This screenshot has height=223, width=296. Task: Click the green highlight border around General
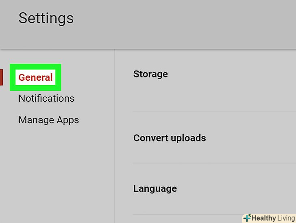click(x=12, y=77)
